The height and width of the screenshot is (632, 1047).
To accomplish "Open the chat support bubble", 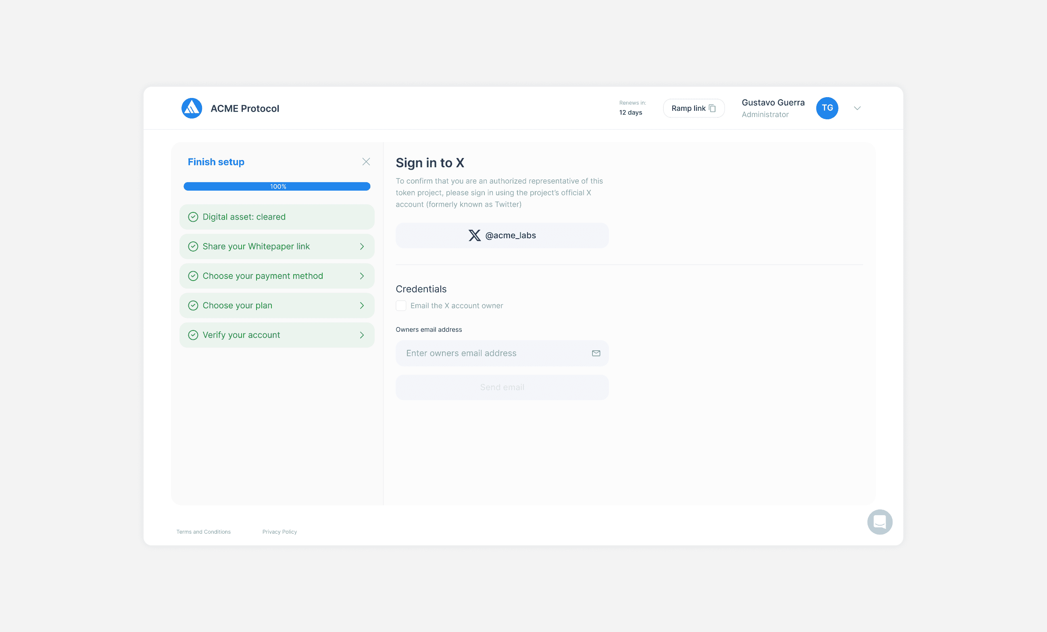I will (x=879, y=522).
